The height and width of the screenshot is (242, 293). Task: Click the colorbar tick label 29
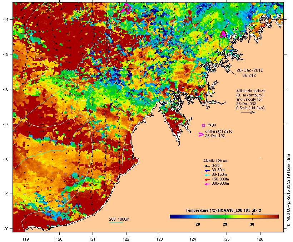click(x=225, y=224)
